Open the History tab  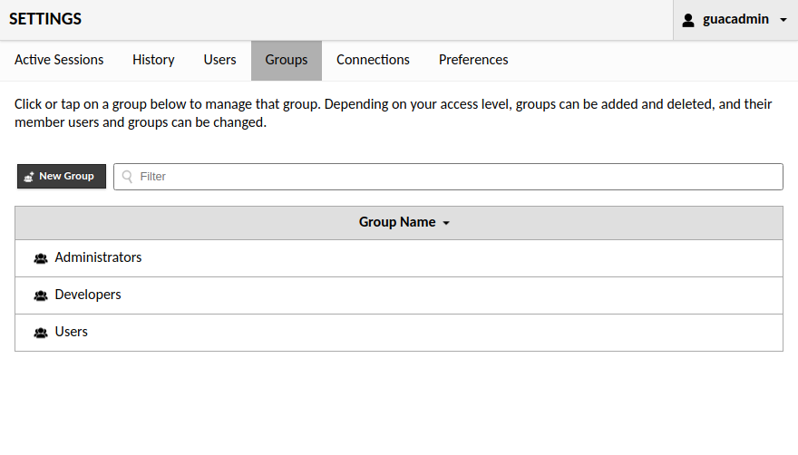pyautogui.click(x=153, y=60)
